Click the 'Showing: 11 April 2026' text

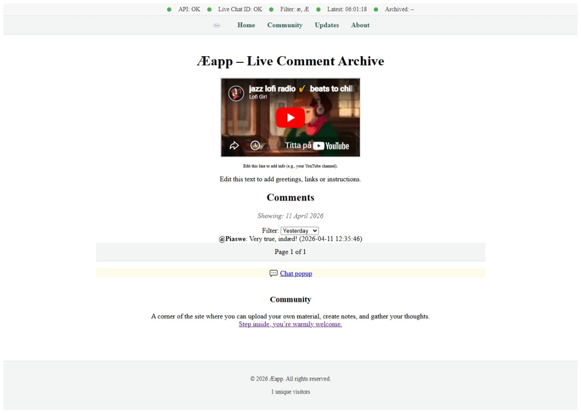[290, 216]
